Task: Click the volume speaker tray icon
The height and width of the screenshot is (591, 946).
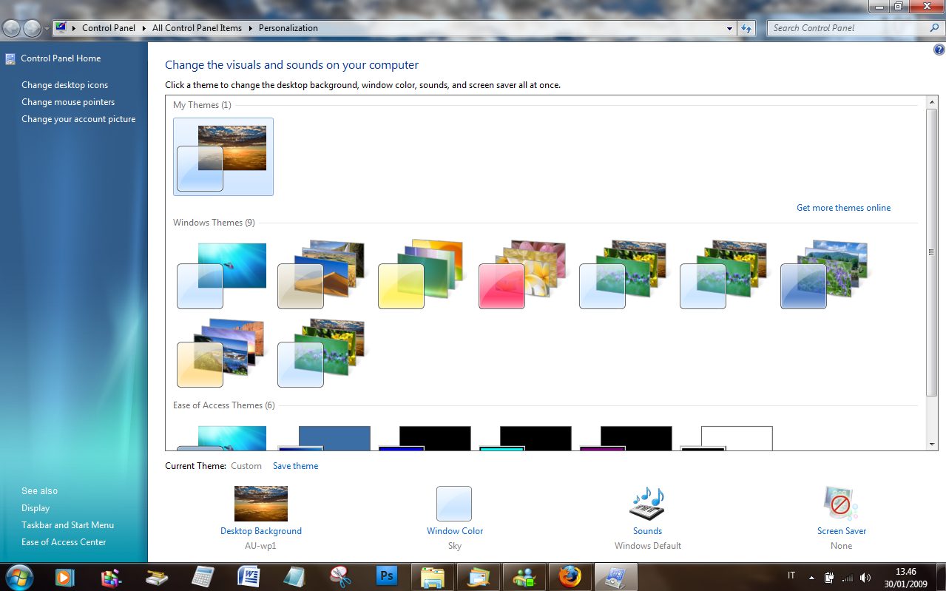Action: pyautogui.click(x=865, y=577)
